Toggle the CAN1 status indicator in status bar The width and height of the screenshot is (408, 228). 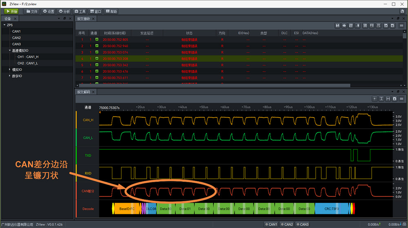tap(271, 224)
